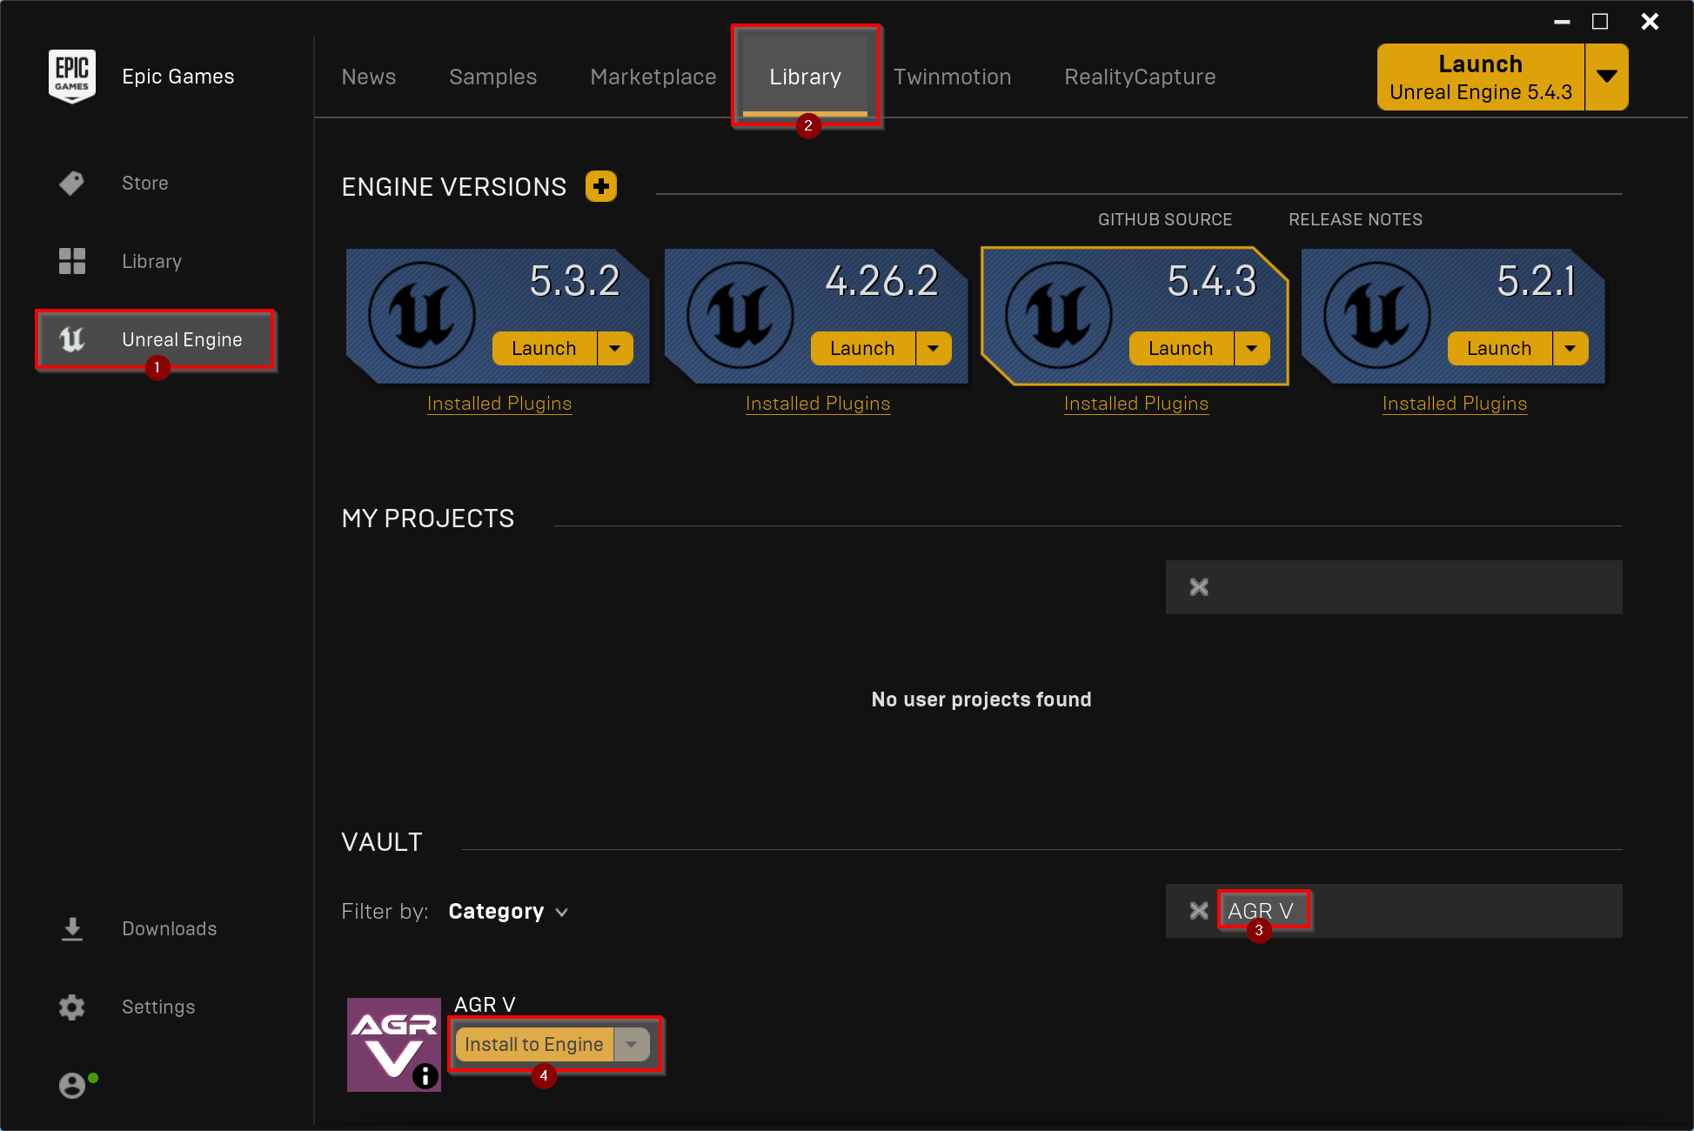The width and height of the screenshot is (1694, 1131).
Task: Open Installed Plugins for 5.2.1
Action: click(x=1455, y=404)
